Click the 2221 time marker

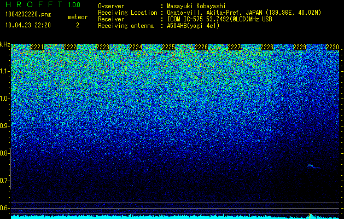coord(37,47)
